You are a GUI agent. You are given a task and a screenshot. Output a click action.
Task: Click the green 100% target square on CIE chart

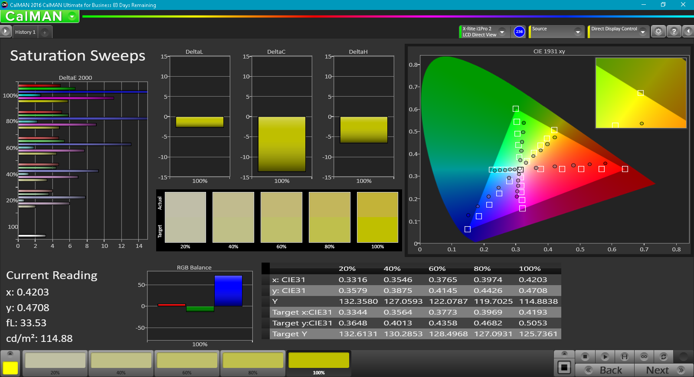coord(516,109)
